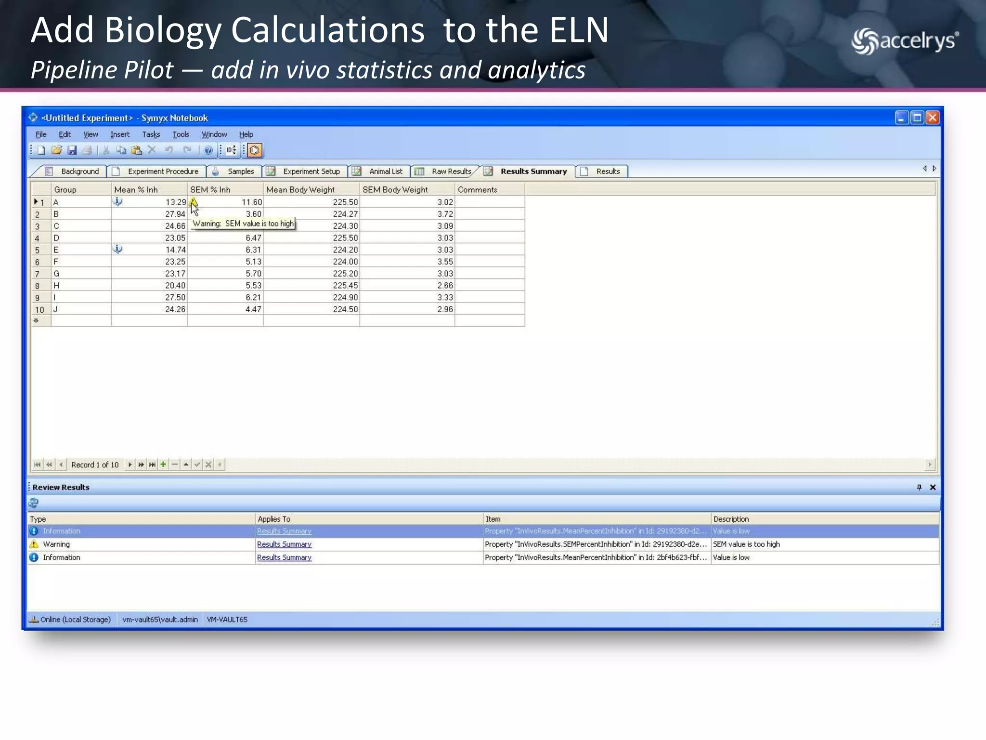986x740 pixels.
Task: Click the Cut scissors icon
Action: tap(106, 150)
